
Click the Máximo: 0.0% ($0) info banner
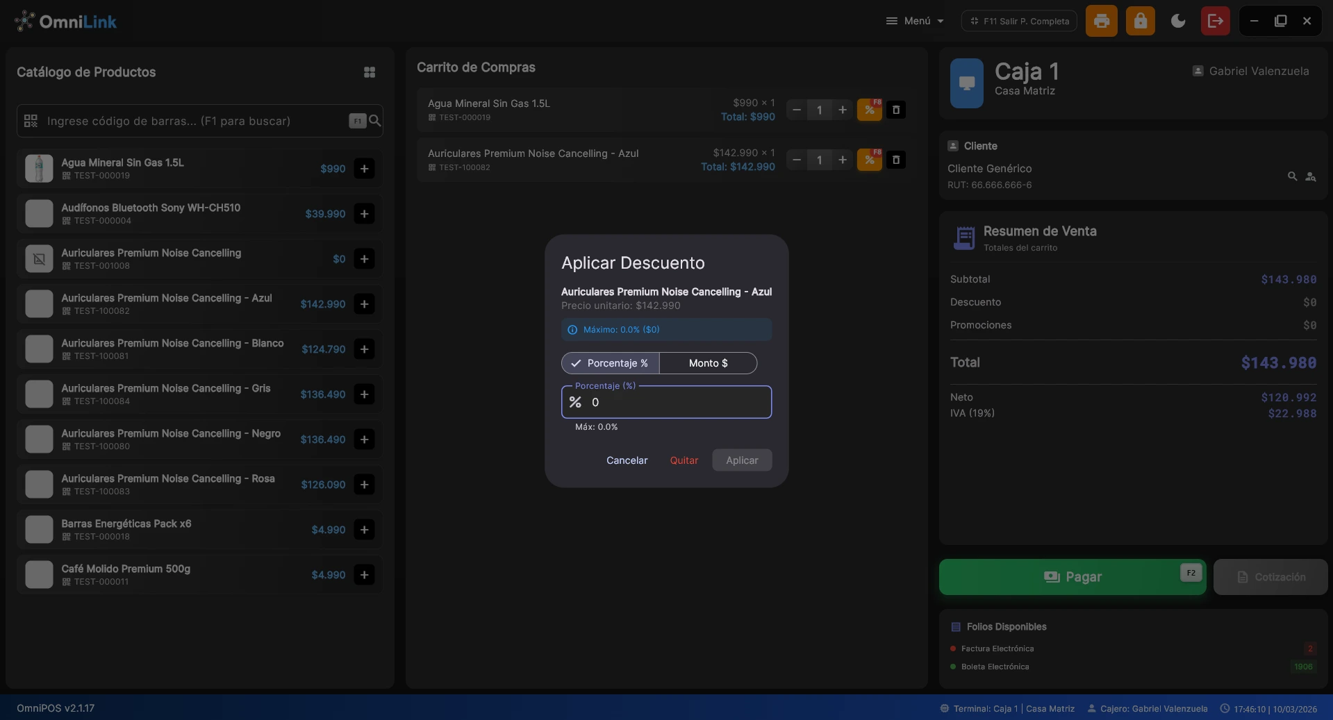[666, 330]
